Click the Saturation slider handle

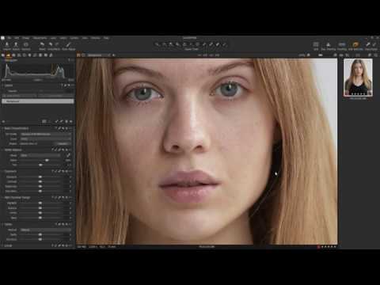pyautogui.click(x=40, y=191)
